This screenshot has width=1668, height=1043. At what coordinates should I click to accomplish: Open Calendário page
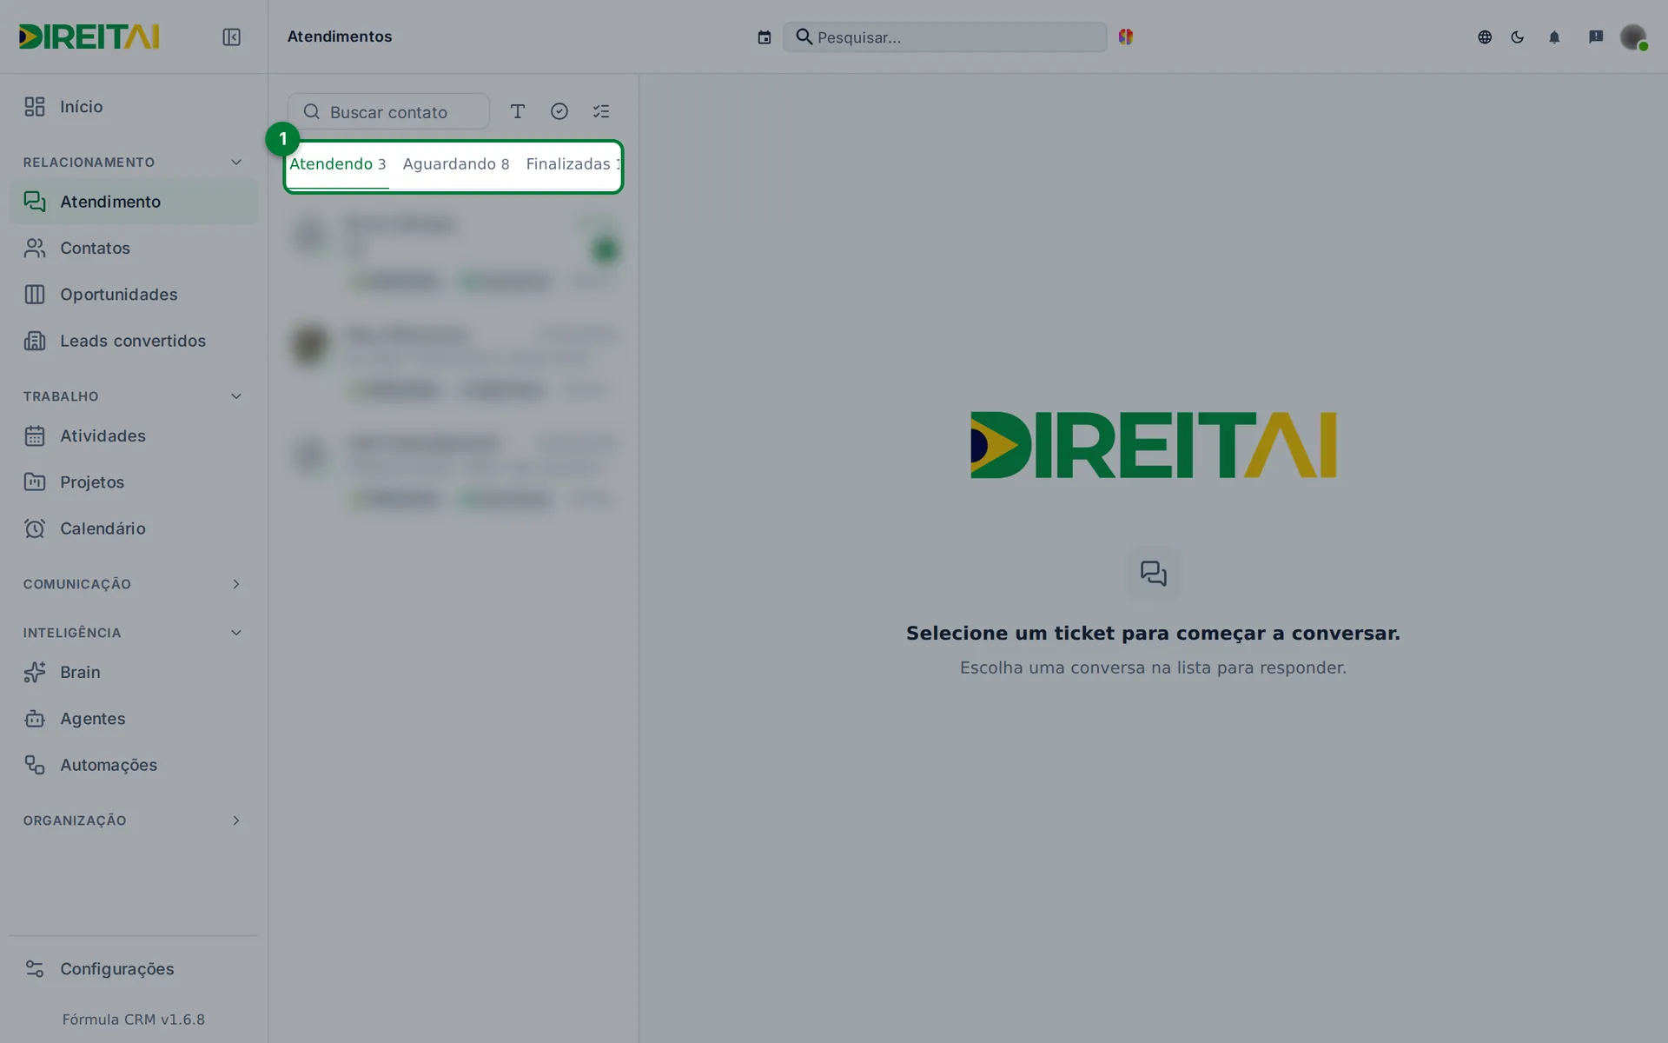click(x=134, y=528)
